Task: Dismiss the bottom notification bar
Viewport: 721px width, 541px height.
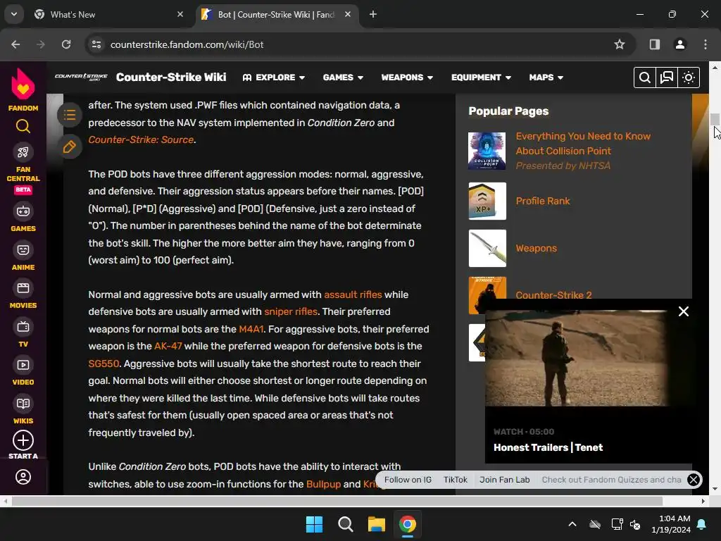Action: [x=694, y=480]
